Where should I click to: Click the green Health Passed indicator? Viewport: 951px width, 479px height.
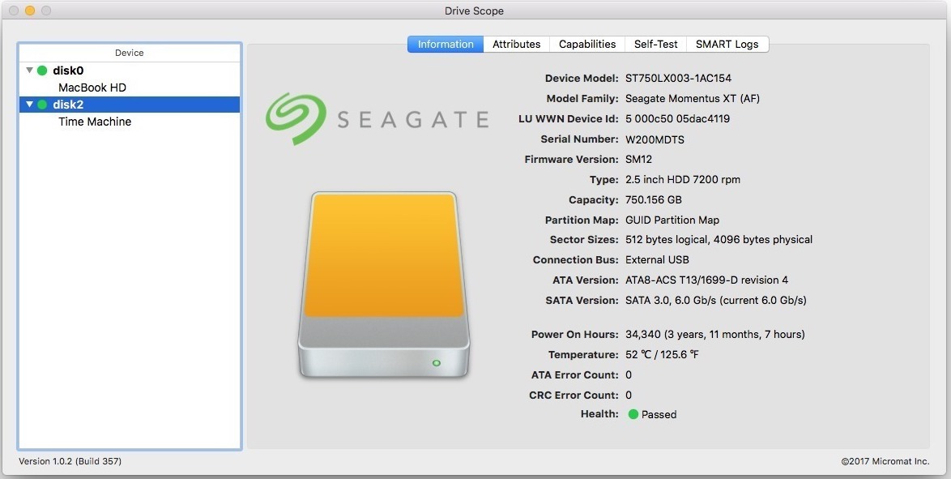click(633, 415)
